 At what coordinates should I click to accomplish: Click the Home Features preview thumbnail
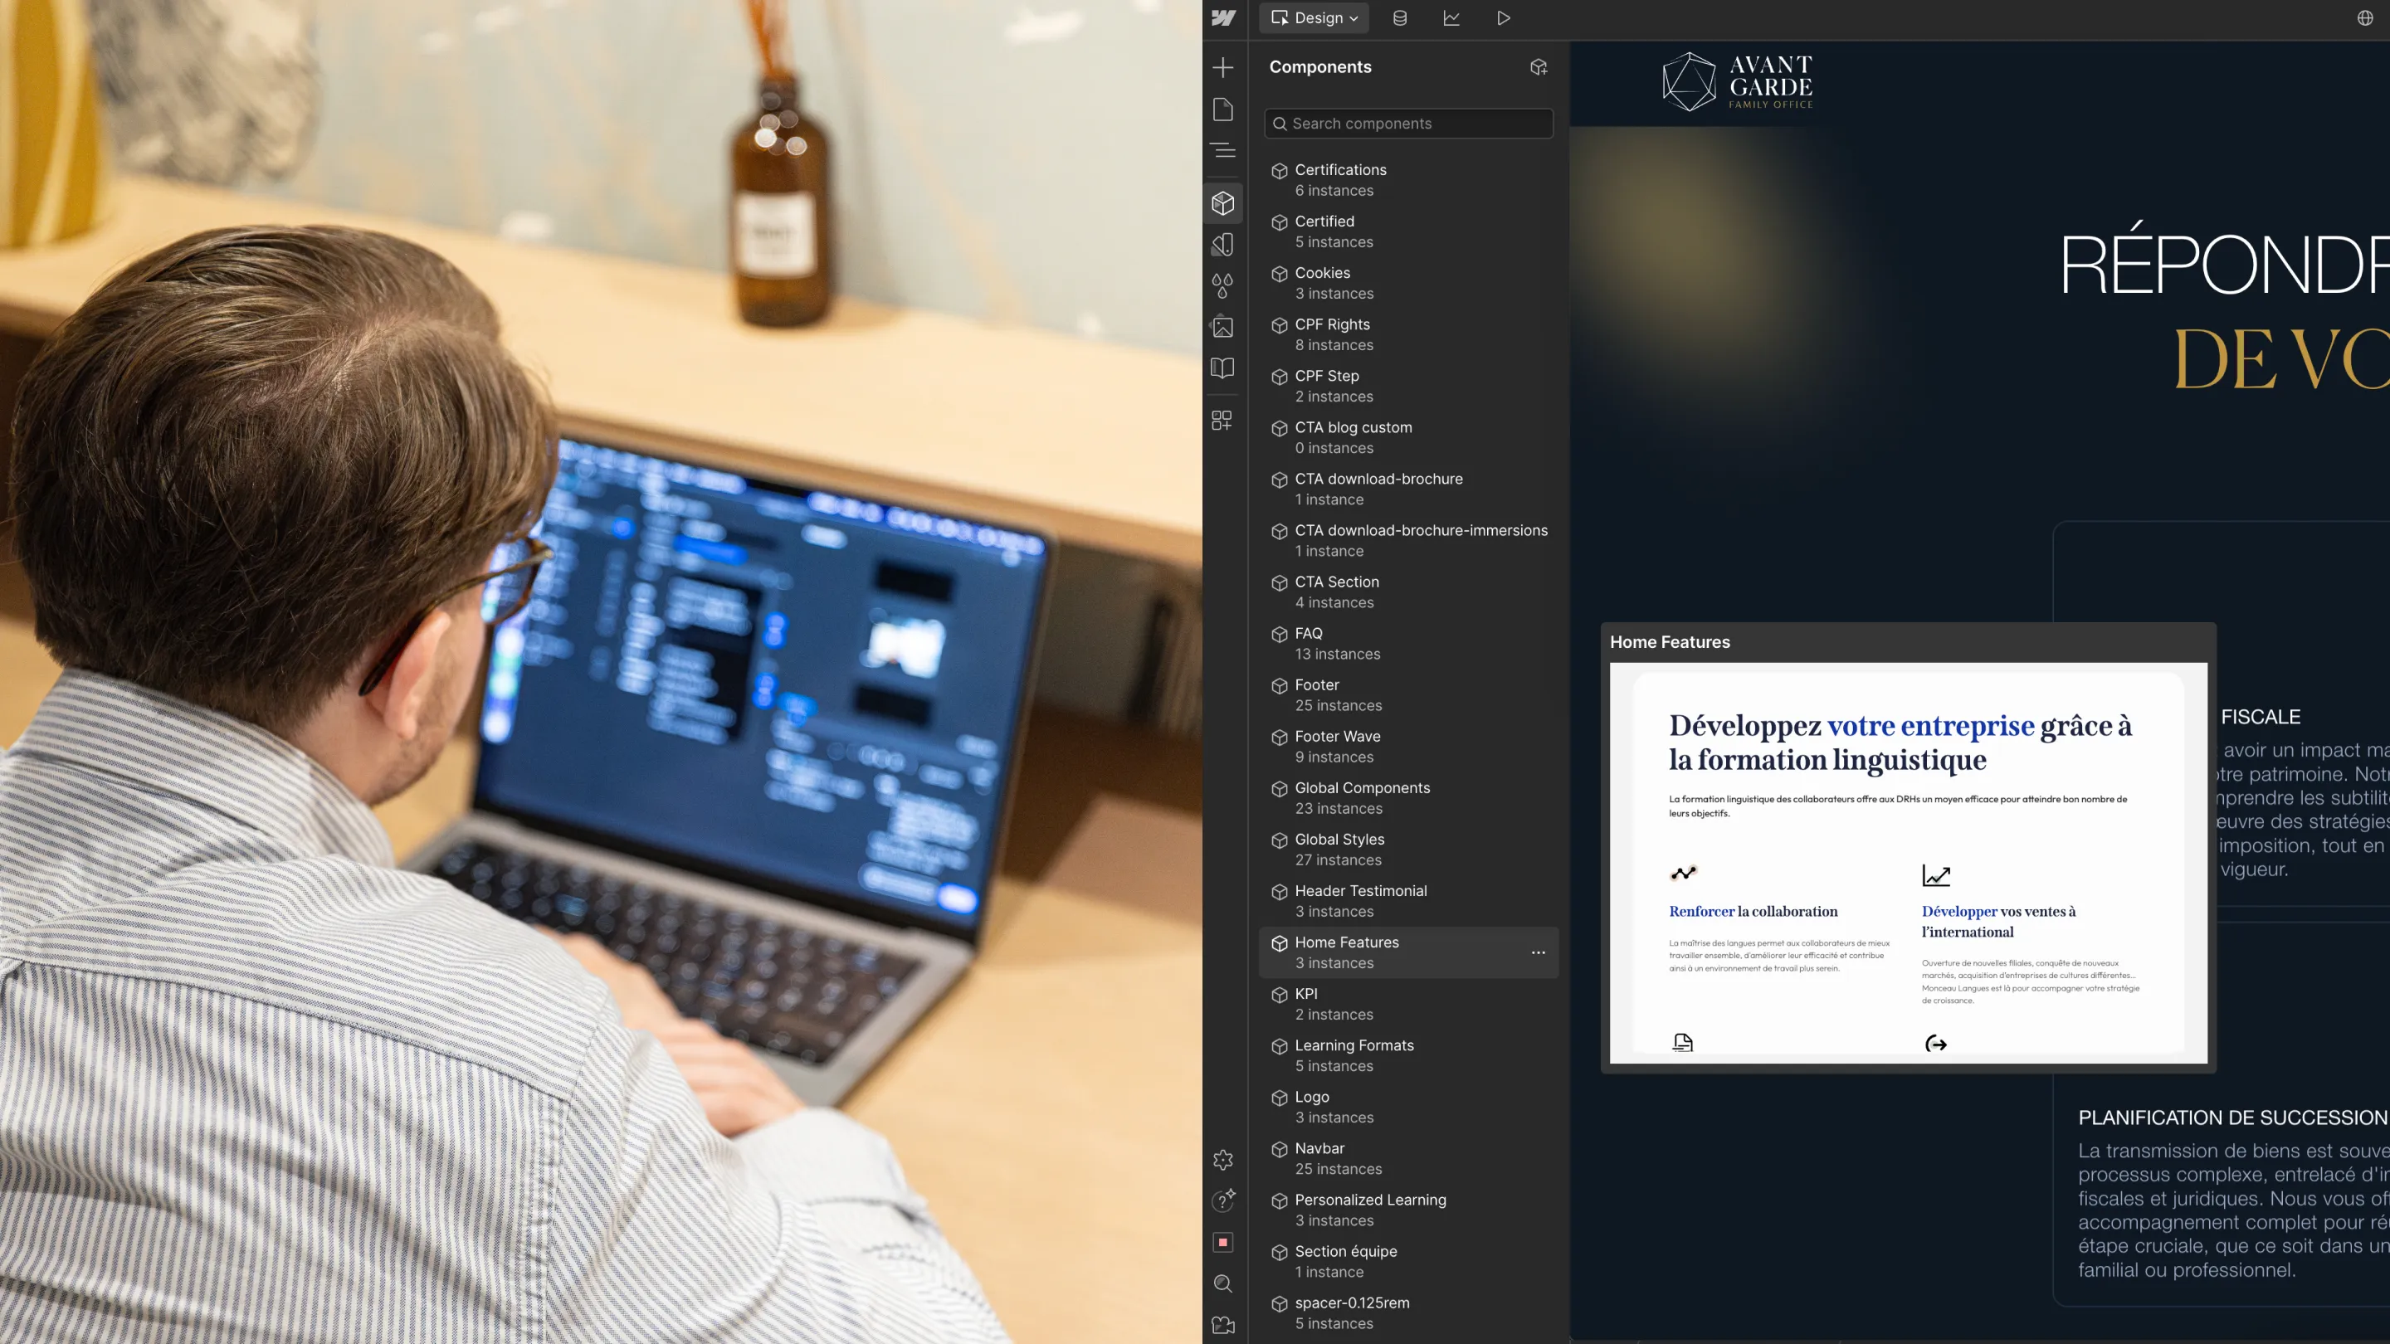click(x=1908, y=862)
